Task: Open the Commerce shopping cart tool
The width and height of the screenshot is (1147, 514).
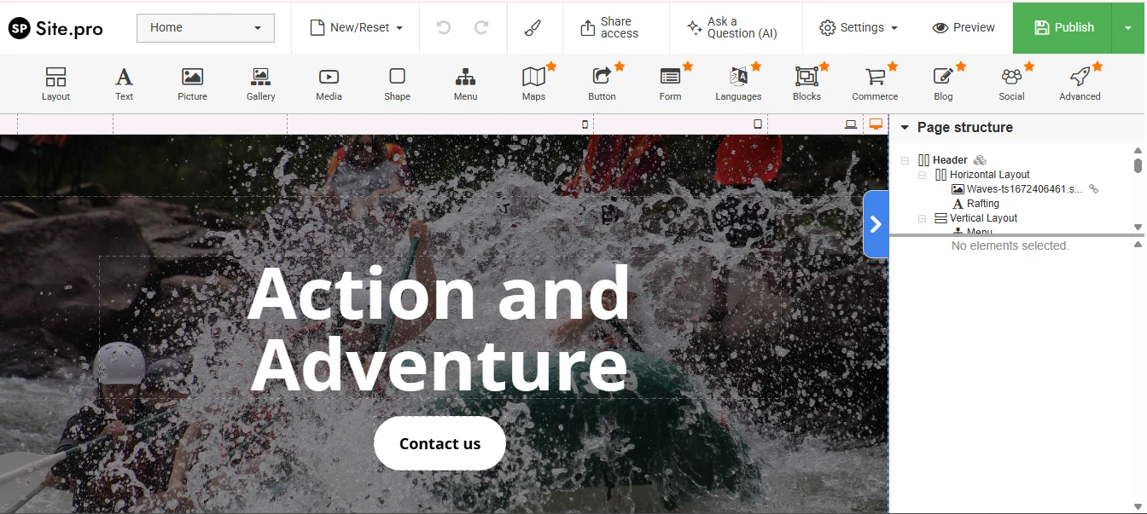Action: [x=875, y=84]
